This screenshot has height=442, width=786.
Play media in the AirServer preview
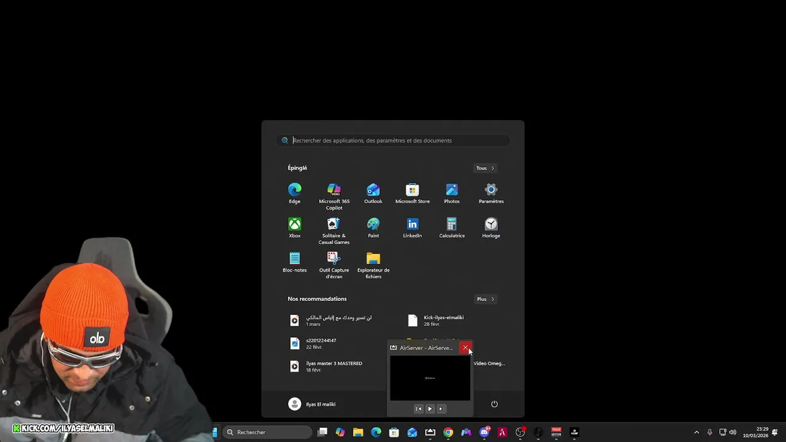coord(430,409)
